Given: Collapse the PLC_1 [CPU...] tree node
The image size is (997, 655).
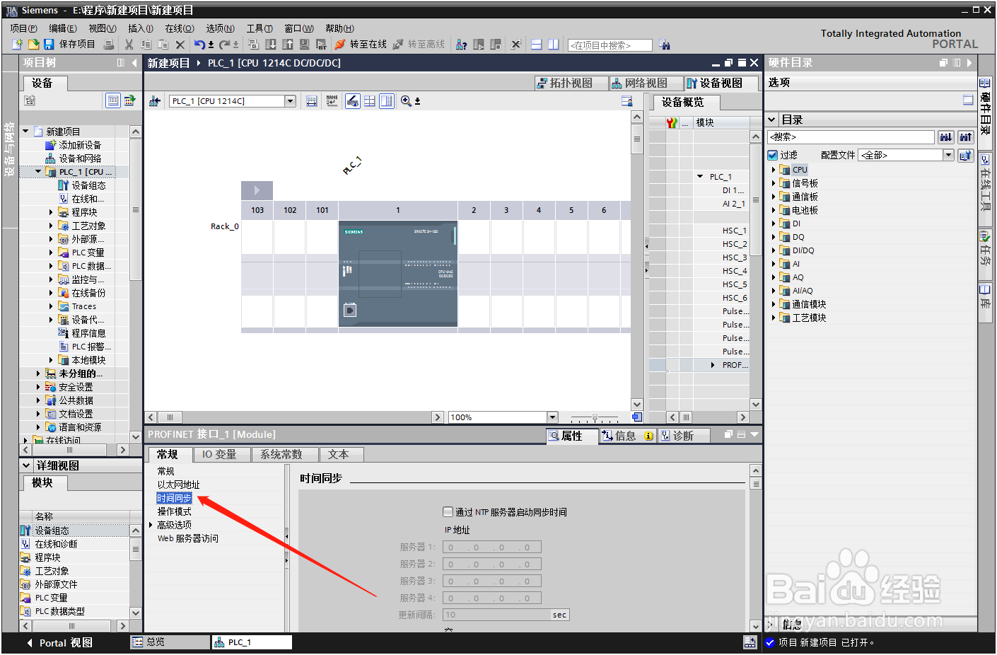Looking at the screenshot, I should click(38, 172).
